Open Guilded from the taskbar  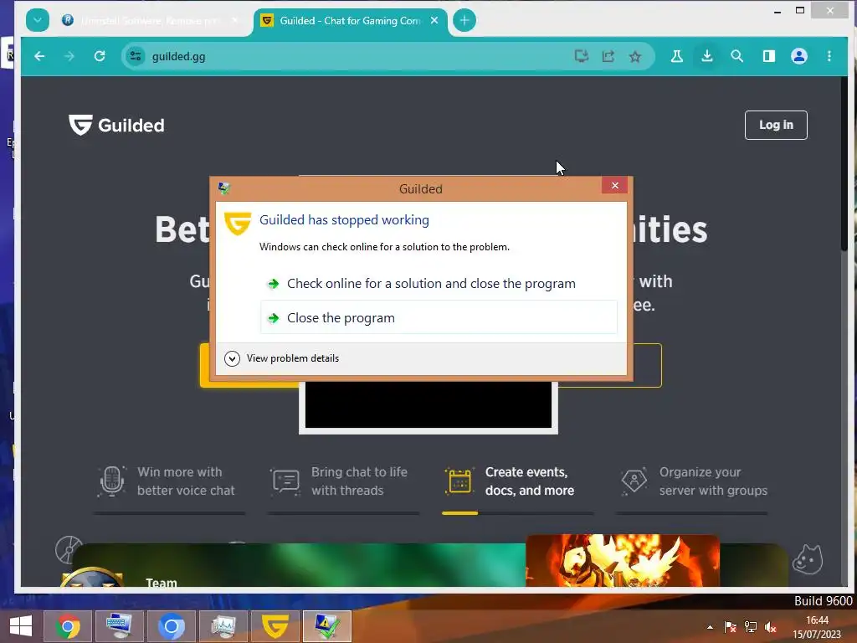pyautogui.click(x=275, y=626)
